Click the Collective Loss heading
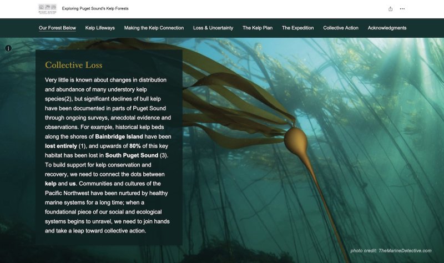The height and width of the screenshot is (263, 444). click(73, 65)
